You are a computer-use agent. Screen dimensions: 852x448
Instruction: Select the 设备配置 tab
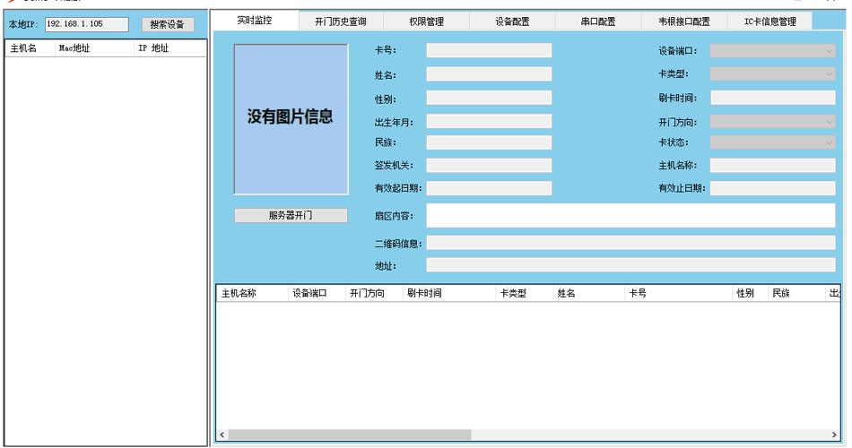coord(513,22)
